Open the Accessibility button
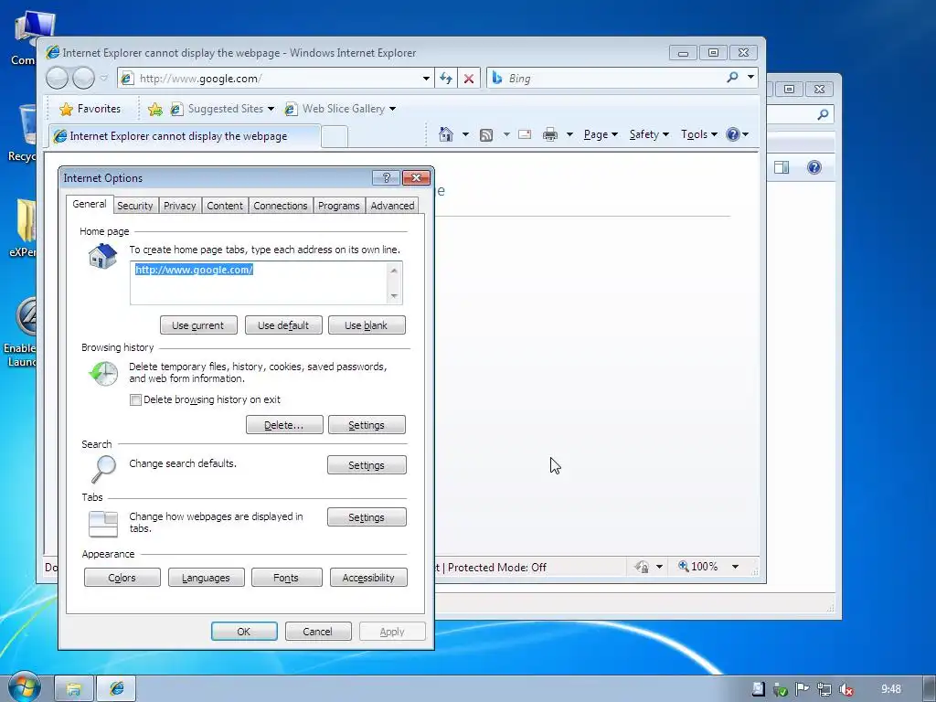 pyautogui.click(x=368, y=578)
